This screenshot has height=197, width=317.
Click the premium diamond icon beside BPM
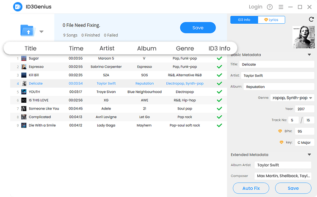pyautogui.click(x=280, y=131)
